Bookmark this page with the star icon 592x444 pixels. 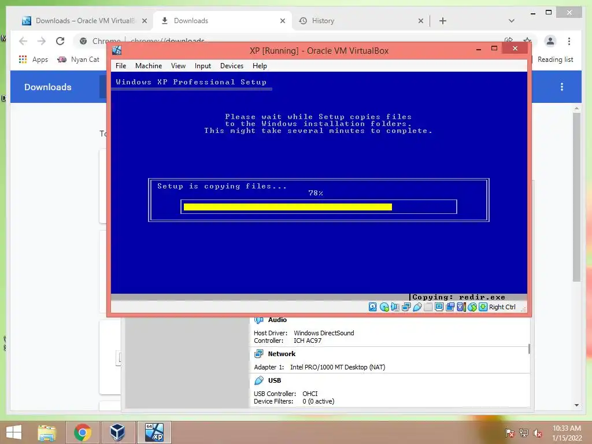click(x=527, y=40)
